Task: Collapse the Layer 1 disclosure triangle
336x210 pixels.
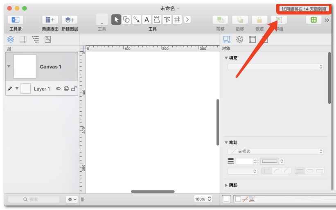Action: 17,88
